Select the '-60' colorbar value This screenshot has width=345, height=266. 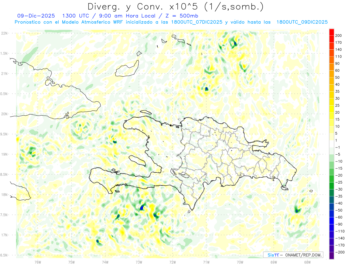click(x=338, y=217)
